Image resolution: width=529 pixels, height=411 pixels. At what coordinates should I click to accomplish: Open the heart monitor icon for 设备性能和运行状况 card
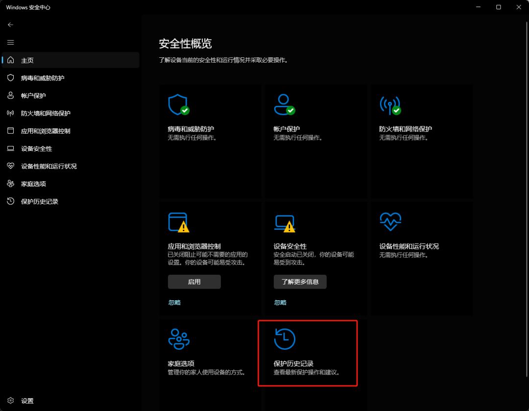click(390, 222)
